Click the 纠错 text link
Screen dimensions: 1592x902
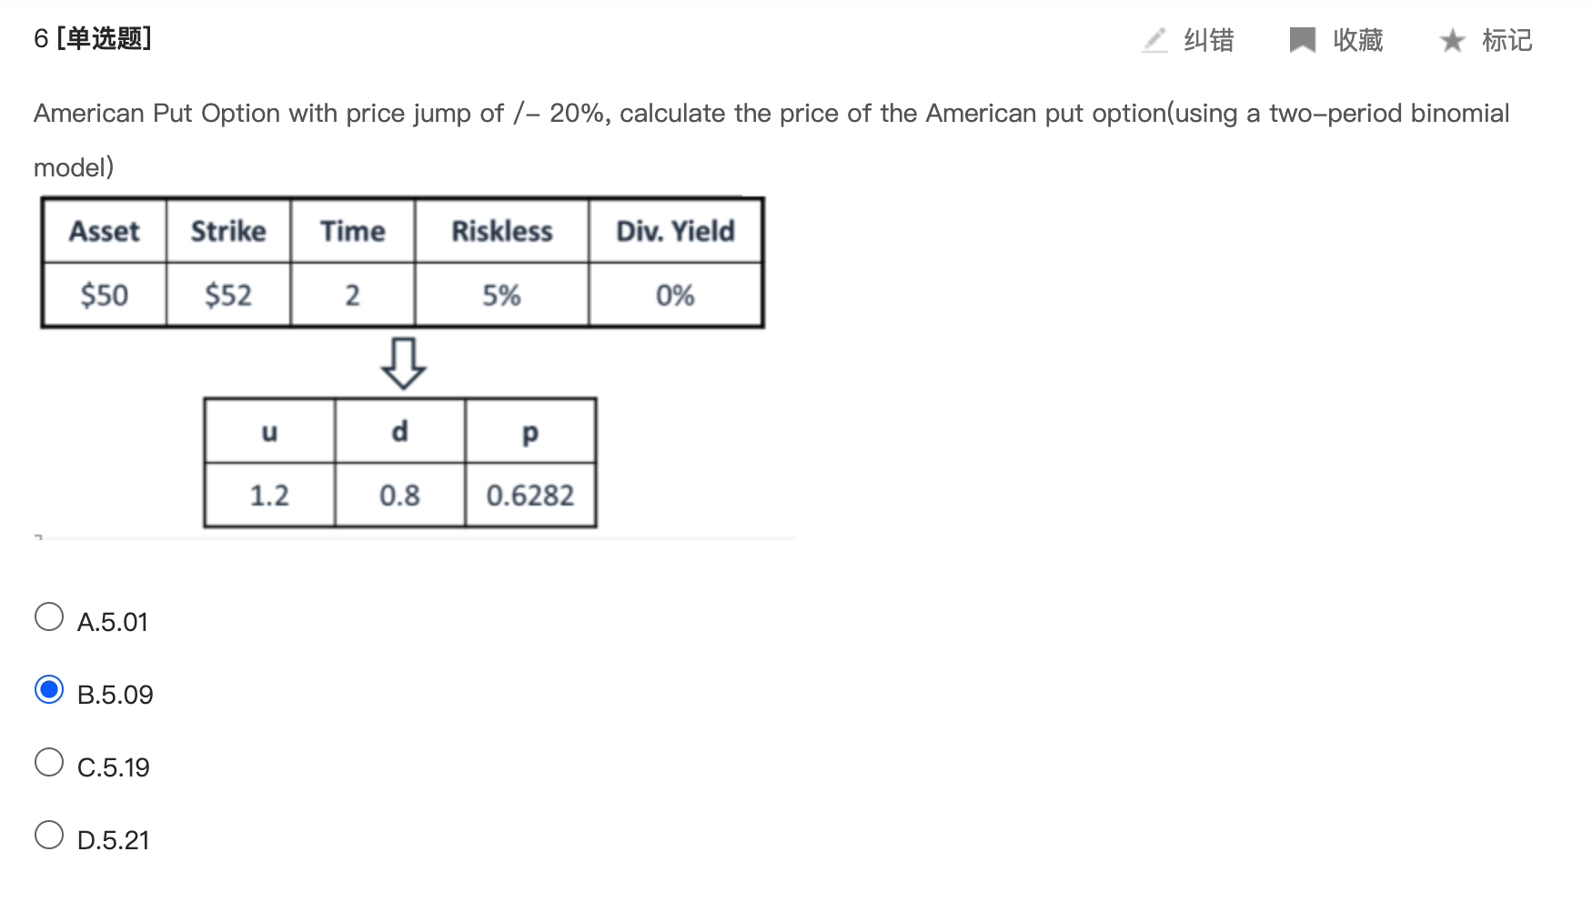(x=1208, y=40)
